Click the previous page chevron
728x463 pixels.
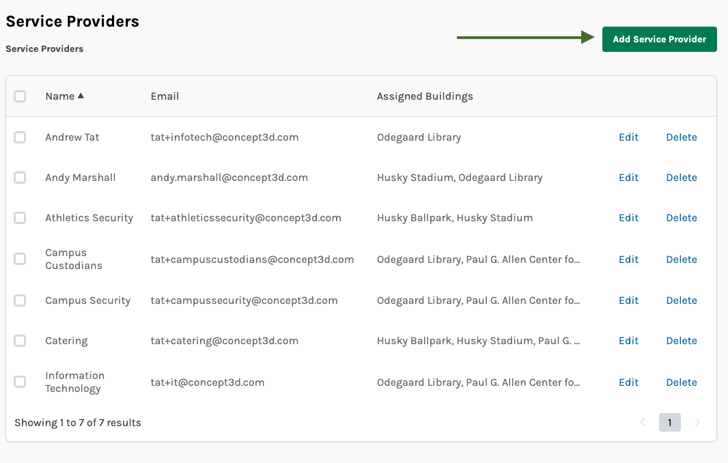point(642,422)
